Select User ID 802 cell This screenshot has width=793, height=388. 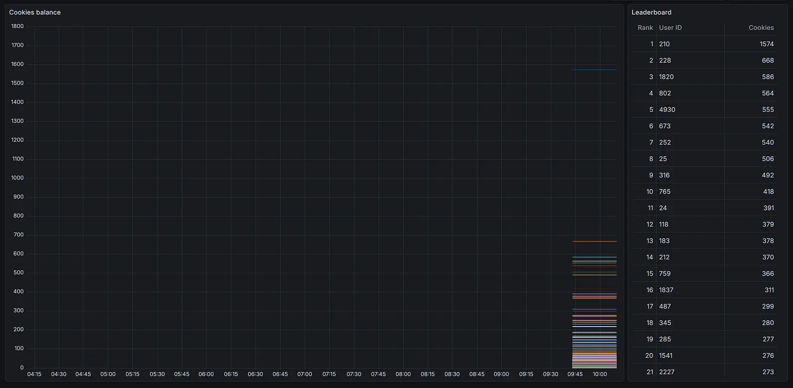690,93
